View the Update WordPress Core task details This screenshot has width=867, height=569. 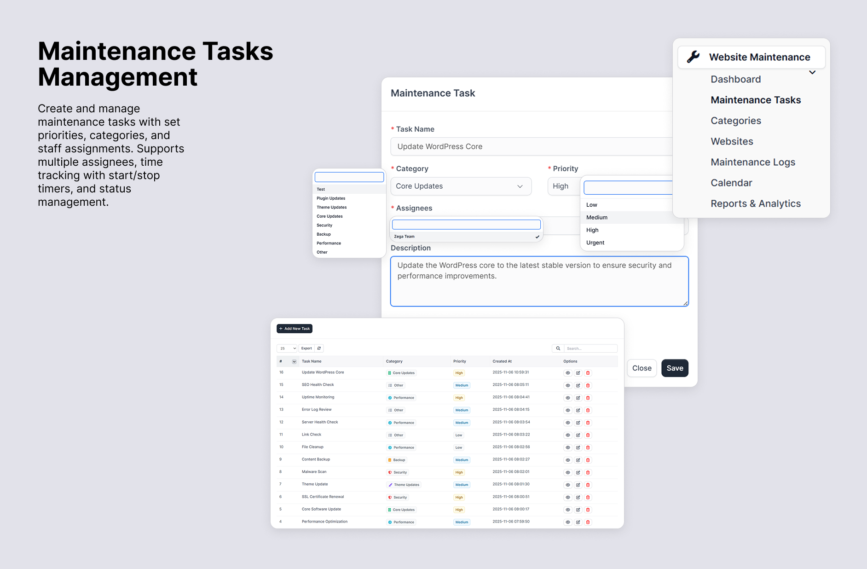pyautogui.click(x=567, y=372)
